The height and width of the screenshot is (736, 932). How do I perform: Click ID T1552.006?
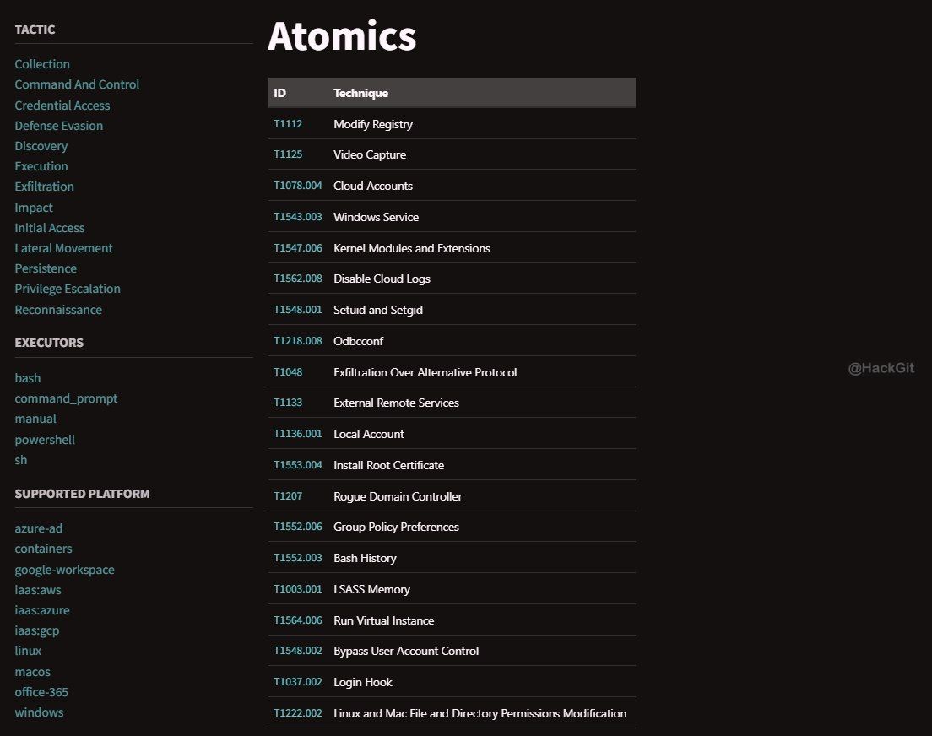(x=298, y=526)
